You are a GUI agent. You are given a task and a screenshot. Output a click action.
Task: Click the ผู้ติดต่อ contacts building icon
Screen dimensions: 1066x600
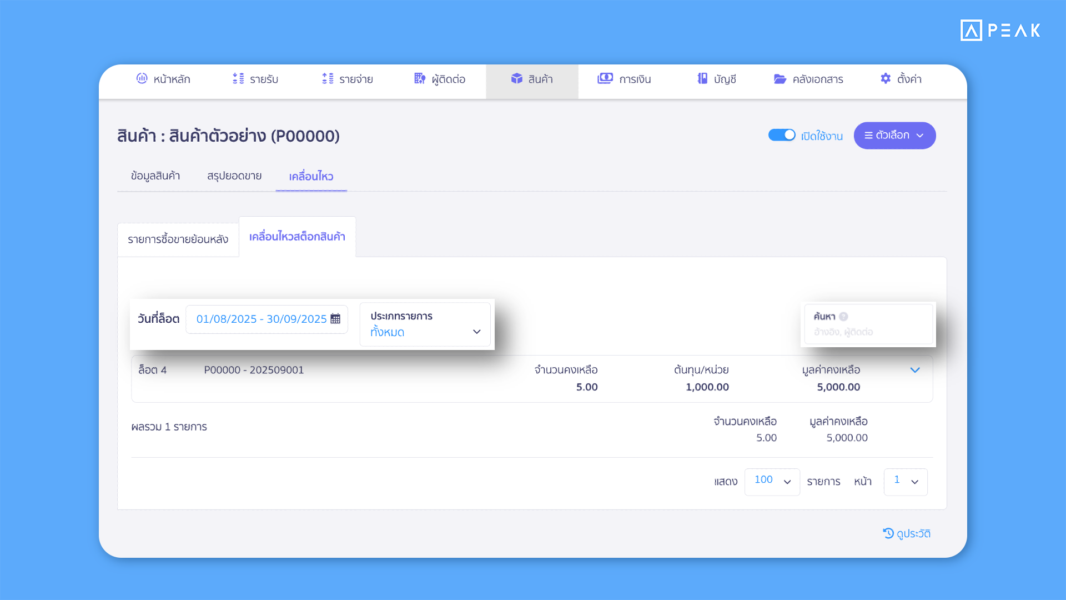420,78
